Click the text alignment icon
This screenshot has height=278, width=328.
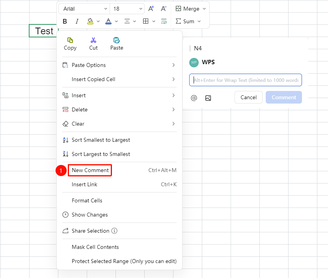pyautogui.click(x=127, y=21)
